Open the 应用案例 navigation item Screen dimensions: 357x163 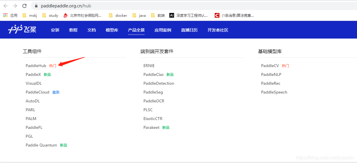click(163, 30)
